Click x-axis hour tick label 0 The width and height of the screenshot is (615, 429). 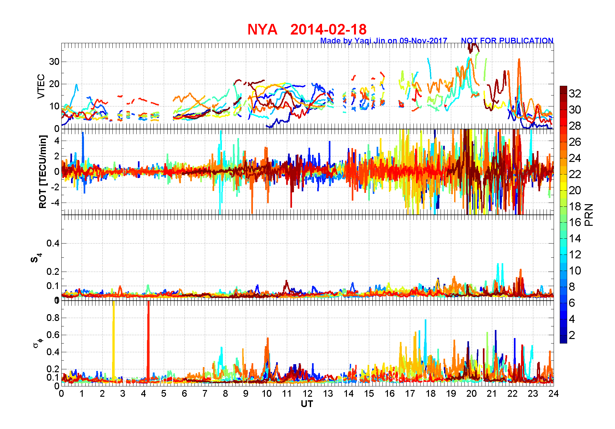(x=61, y=394)
